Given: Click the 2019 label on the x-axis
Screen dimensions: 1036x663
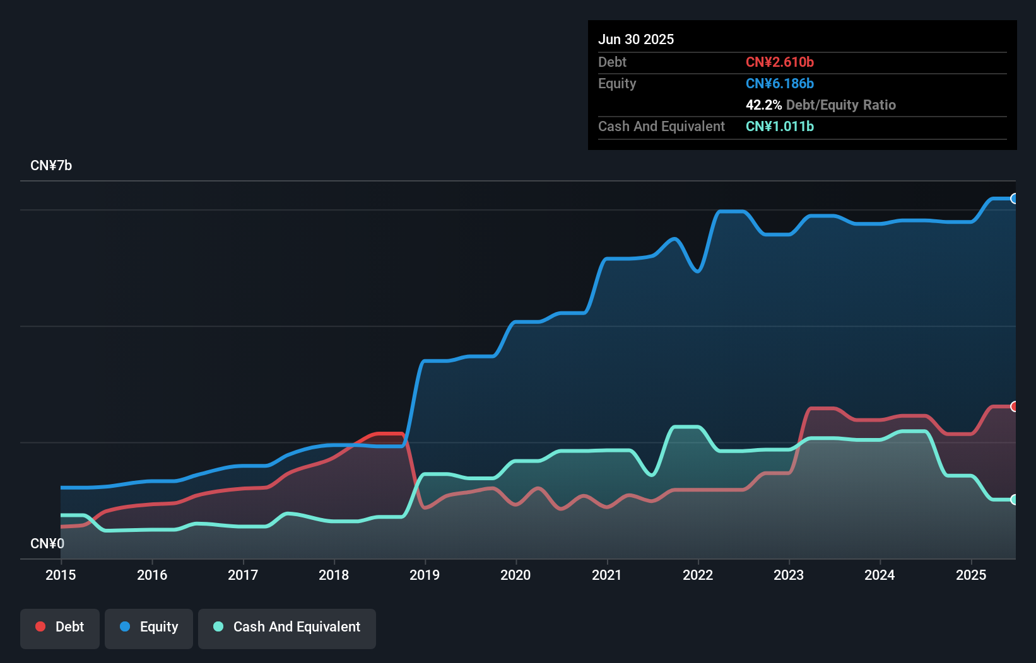Looking at the screenshot, I should click(x=425, y=575).
